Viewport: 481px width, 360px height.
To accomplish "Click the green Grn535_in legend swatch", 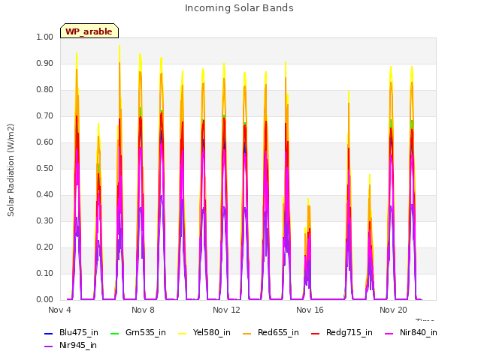I will (114, 333).
